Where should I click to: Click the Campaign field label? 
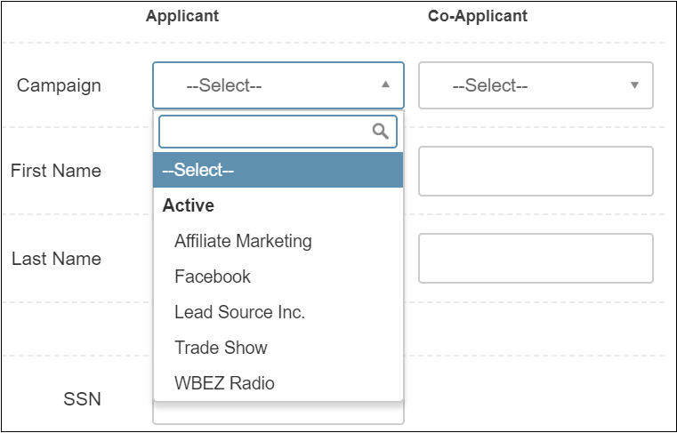point(59,85)
